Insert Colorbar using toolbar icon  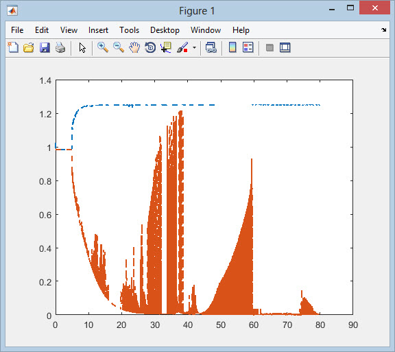tap(232, 47)
